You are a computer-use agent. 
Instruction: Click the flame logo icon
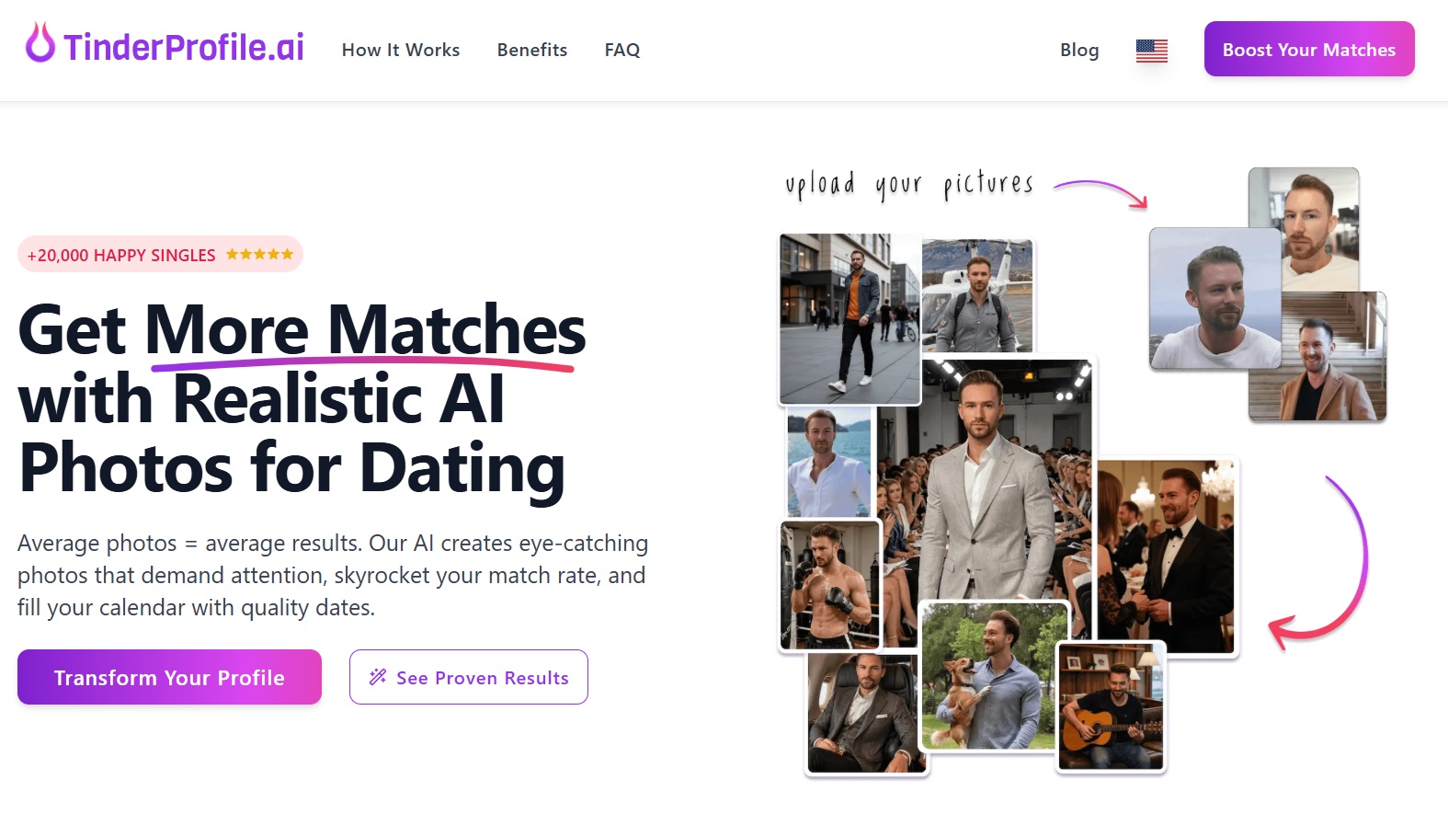(x=40, y=42)
